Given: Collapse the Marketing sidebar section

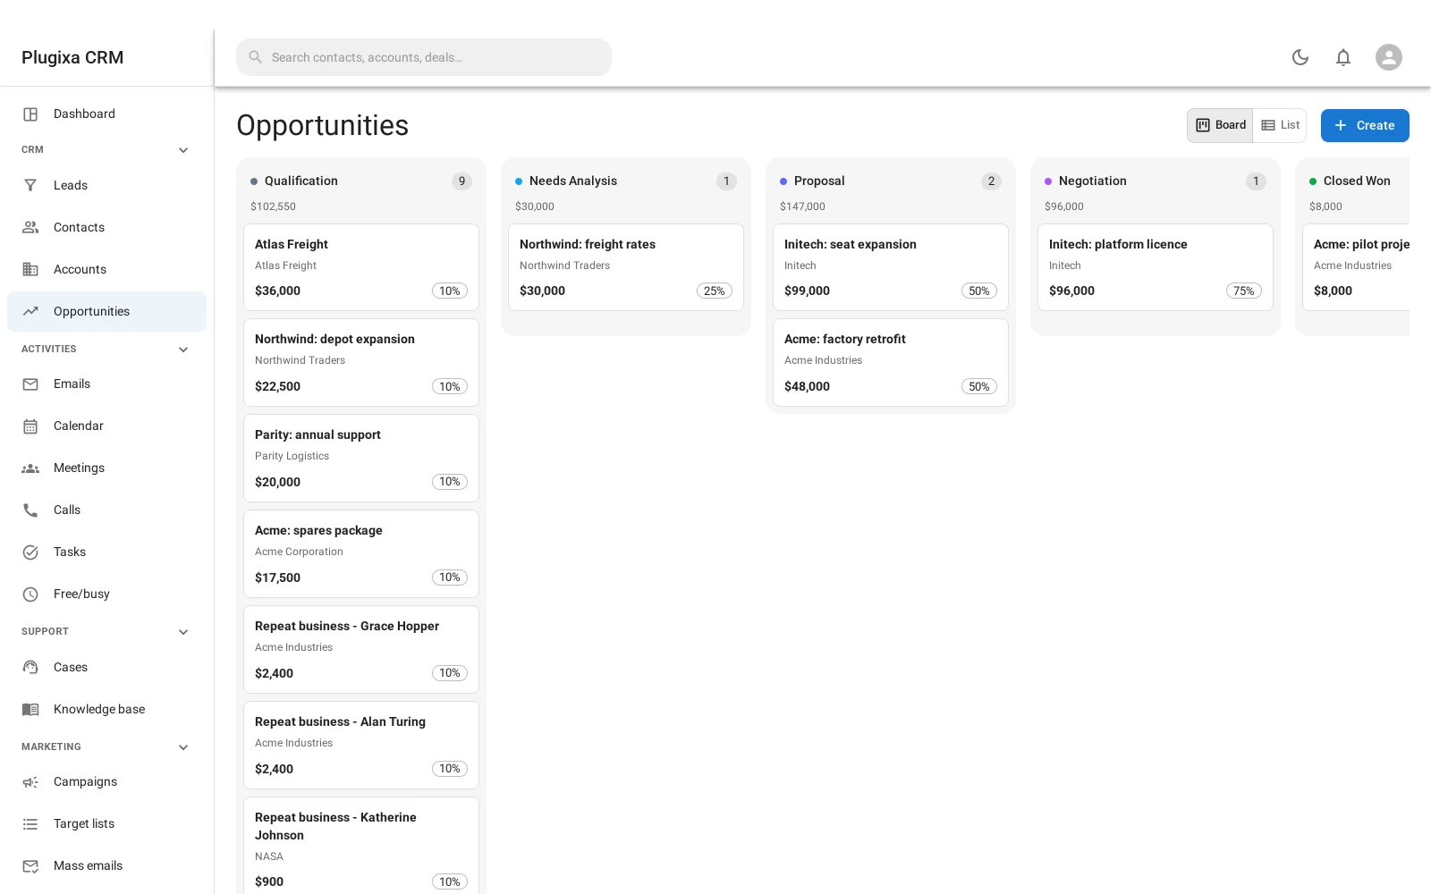Looking at the screenshot, I should pyautogui.click(x=183, y=747).
